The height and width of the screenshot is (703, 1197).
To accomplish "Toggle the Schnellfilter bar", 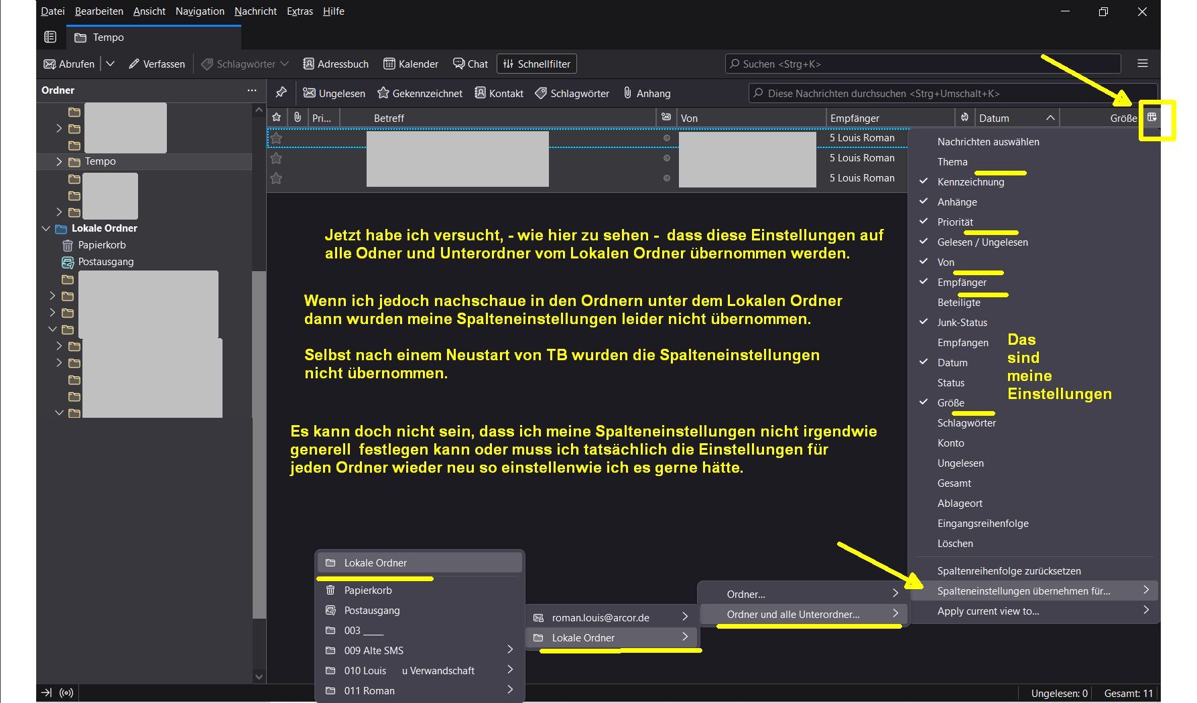I will click(x=537, y=64).
